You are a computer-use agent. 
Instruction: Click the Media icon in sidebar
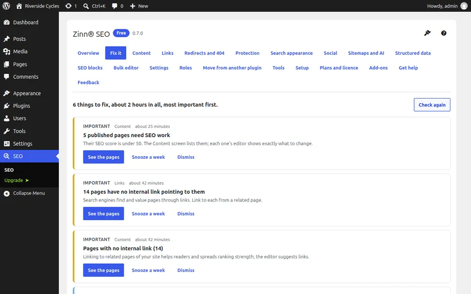point(6,51)
